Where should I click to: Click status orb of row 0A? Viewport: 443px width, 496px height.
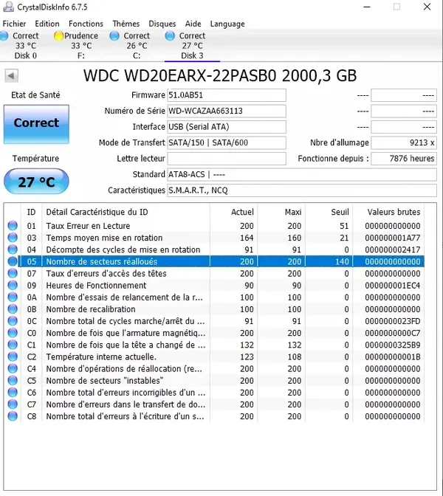pyautogui.click(x=13, y=297)
